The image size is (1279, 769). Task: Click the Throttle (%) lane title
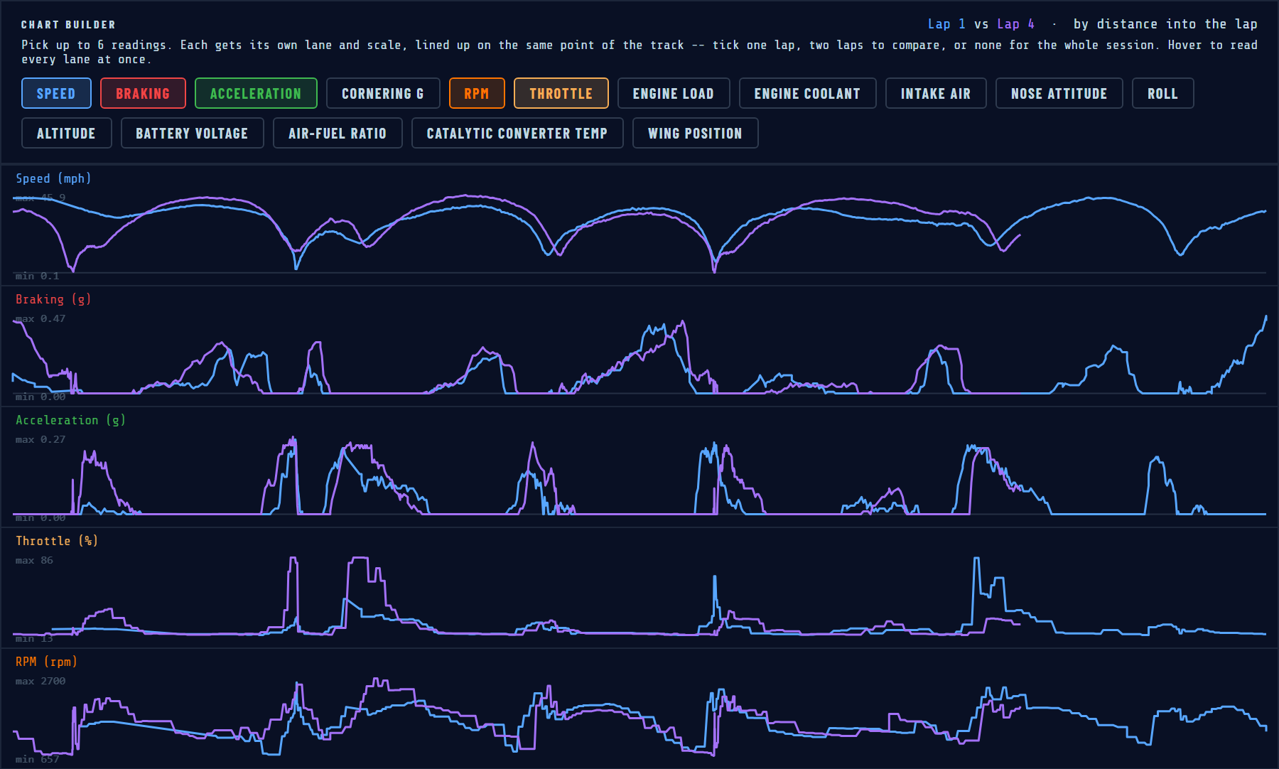point(57,541)
